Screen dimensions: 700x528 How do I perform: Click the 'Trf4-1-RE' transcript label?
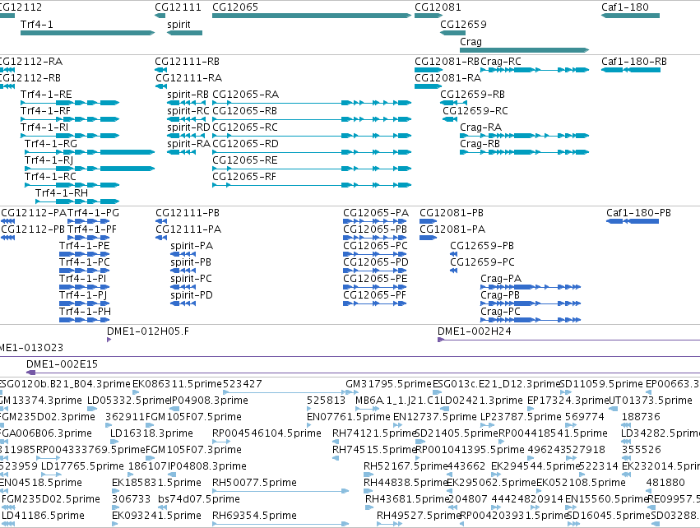coord(46,95)
